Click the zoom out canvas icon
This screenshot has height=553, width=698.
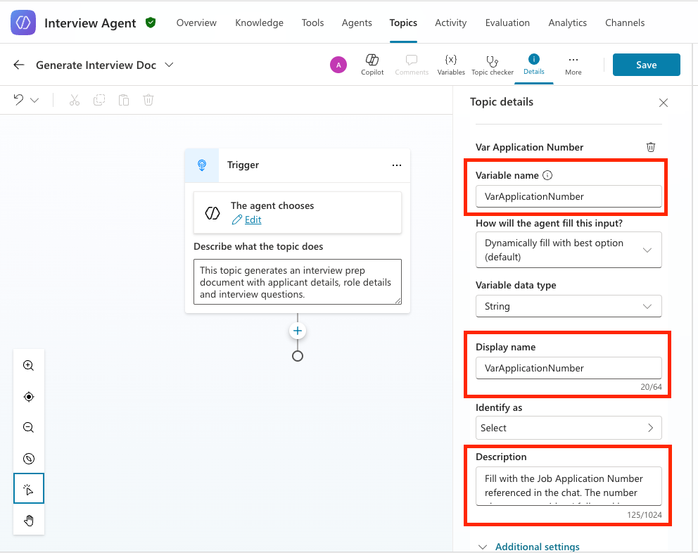point(29,428)
